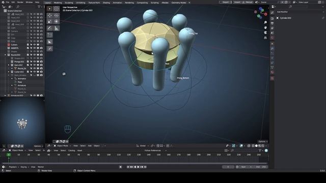This screenshot has height=183, width=326.
Task: Open viewport Options popover button
Action: click(x=263, y=141)
